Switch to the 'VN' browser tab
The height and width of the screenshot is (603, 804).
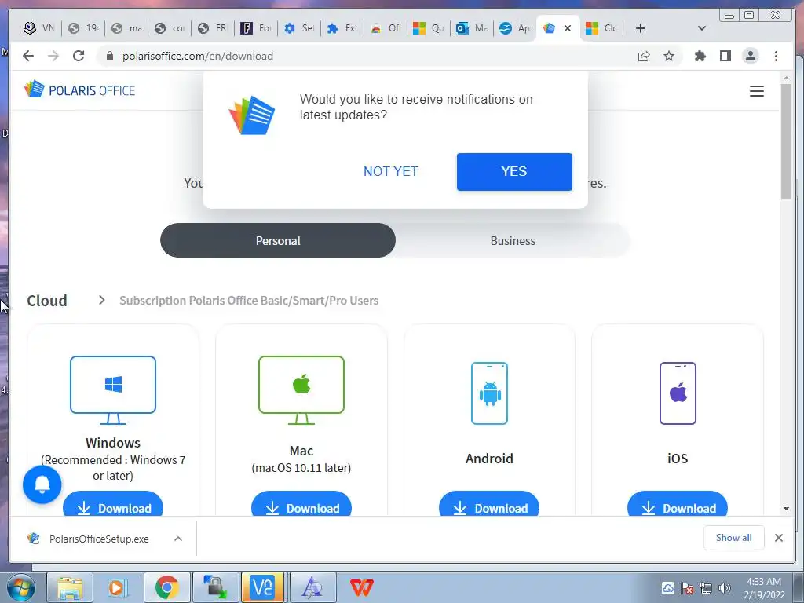pyautogui.click(x=39, y=28)
